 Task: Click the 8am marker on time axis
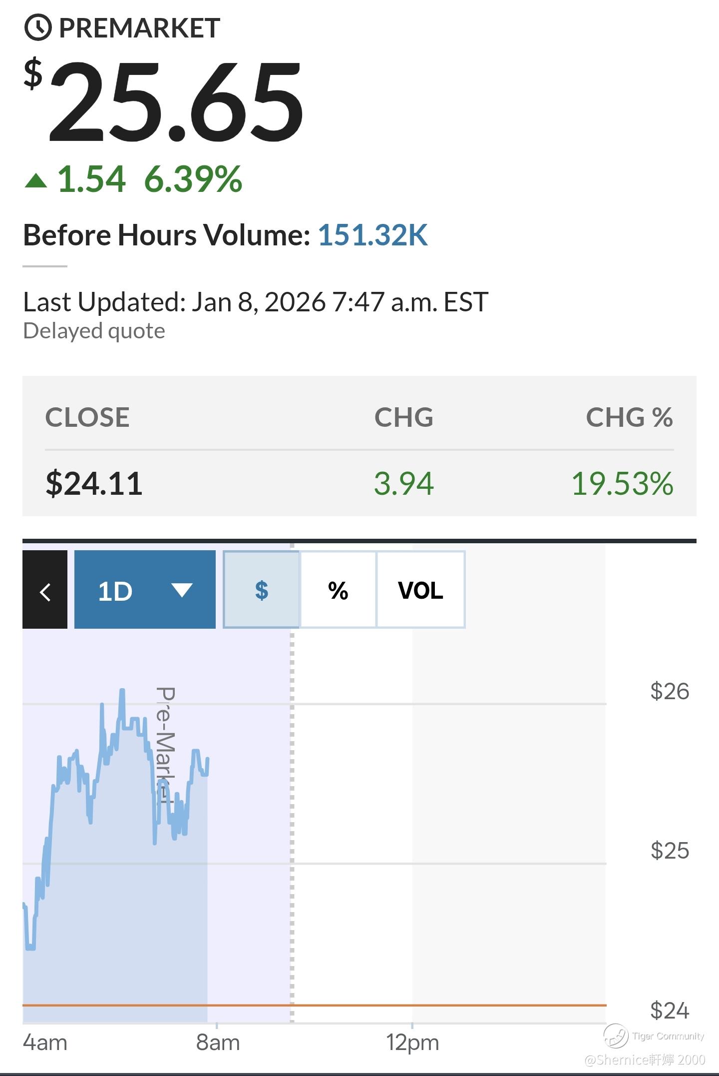(218, 1042)
